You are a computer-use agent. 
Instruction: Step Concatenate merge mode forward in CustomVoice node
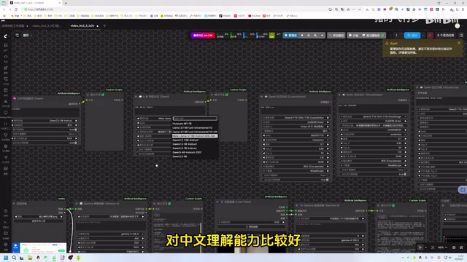pos(328,167)
